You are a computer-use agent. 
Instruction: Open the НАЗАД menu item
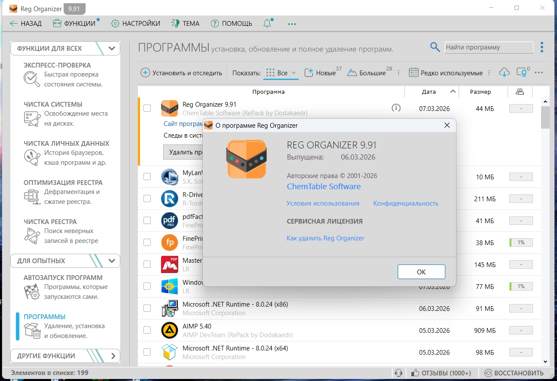click(x=26, y=23)
